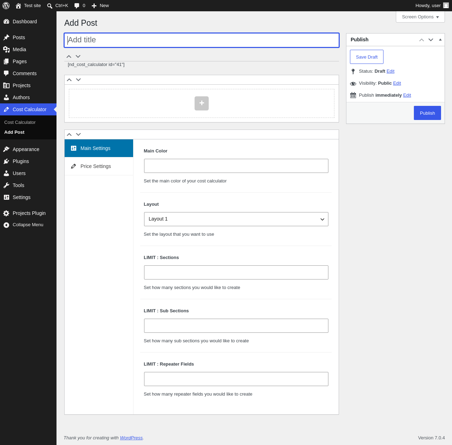
Task: Edit the Publish immediately schedule link
Action: [407, 95]
